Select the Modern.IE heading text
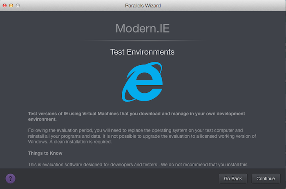Viewport: 286px width, 189px height. pos(143,29)
